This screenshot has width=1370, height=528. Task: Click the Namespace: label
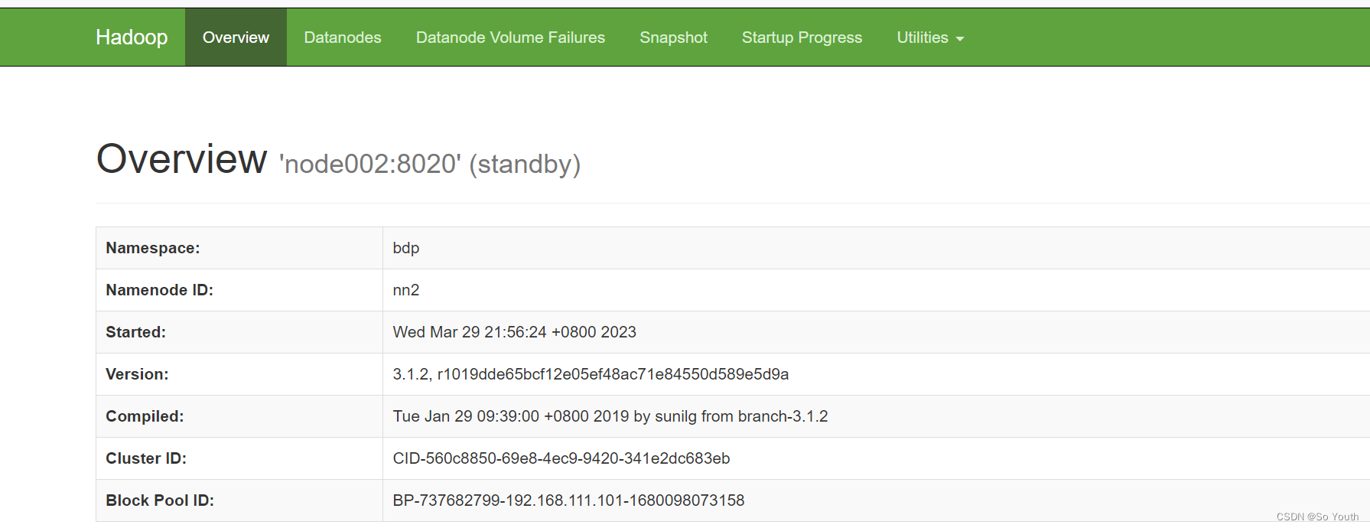click(153, 248)
